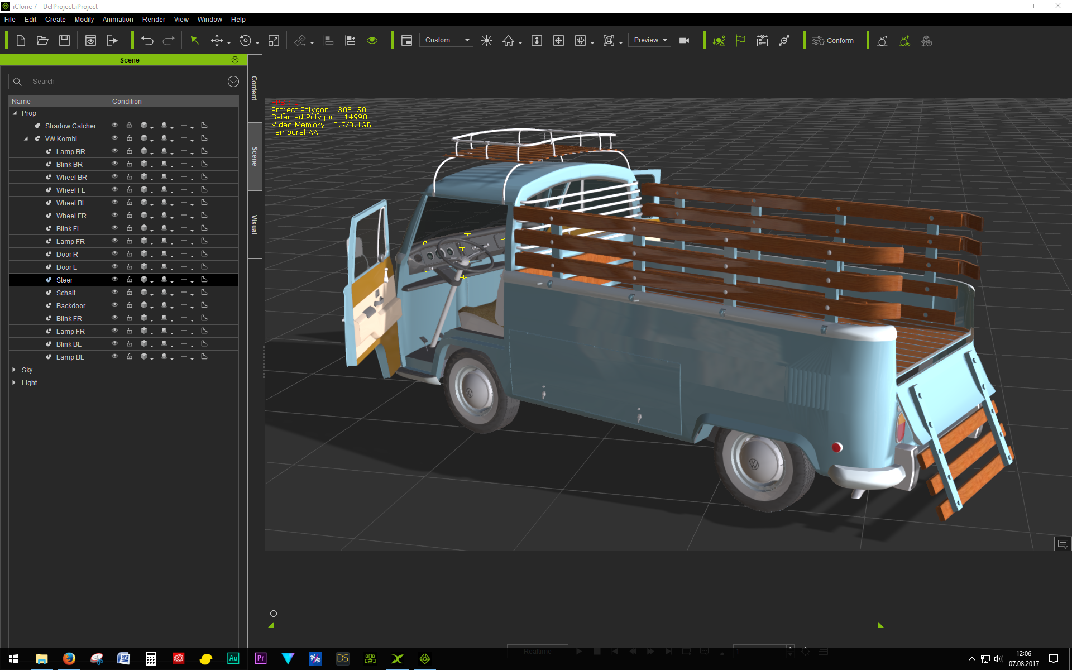1072x670 pixels.
Task: Open the Windows notification center icon
Action: (1054, 659)
